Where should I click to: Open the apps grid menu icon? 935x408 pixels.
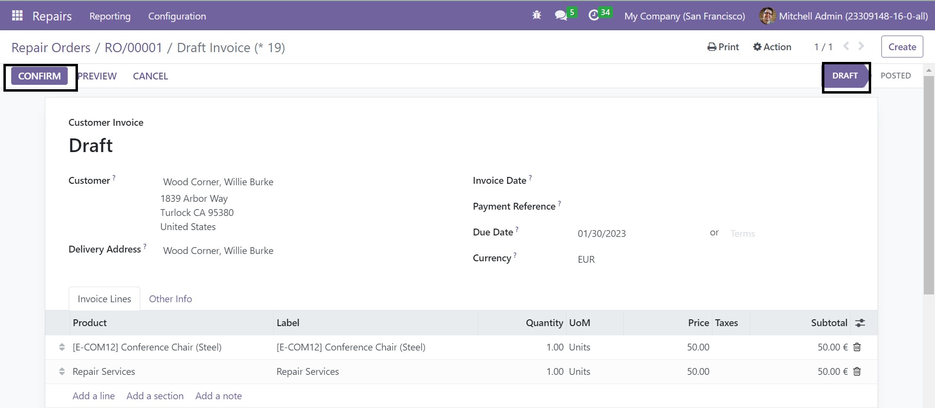click(17, 16)
